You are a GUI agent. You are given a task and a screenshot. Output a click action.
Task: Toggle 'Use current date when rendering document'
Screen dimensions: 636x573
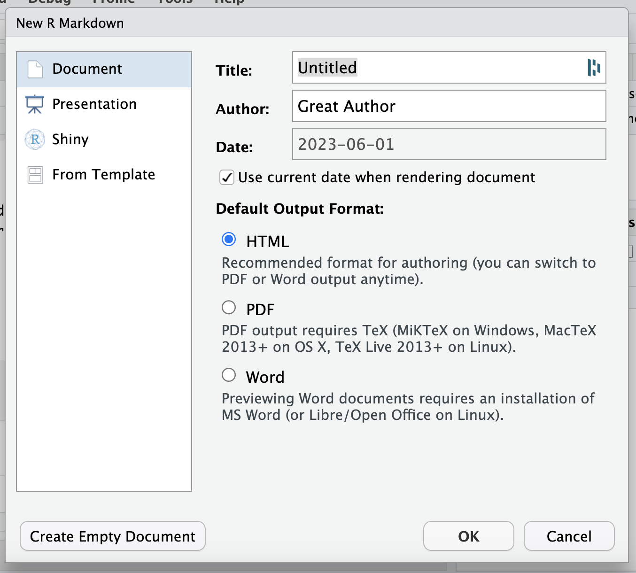pos(226,178)
